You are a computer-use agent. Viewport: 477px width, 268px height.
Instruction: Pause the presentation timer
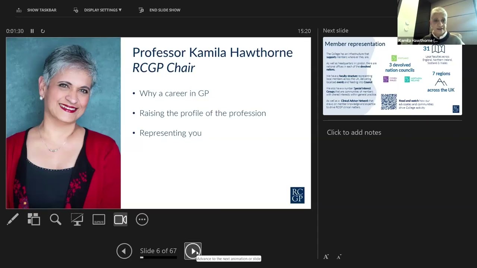coord(32,31)
